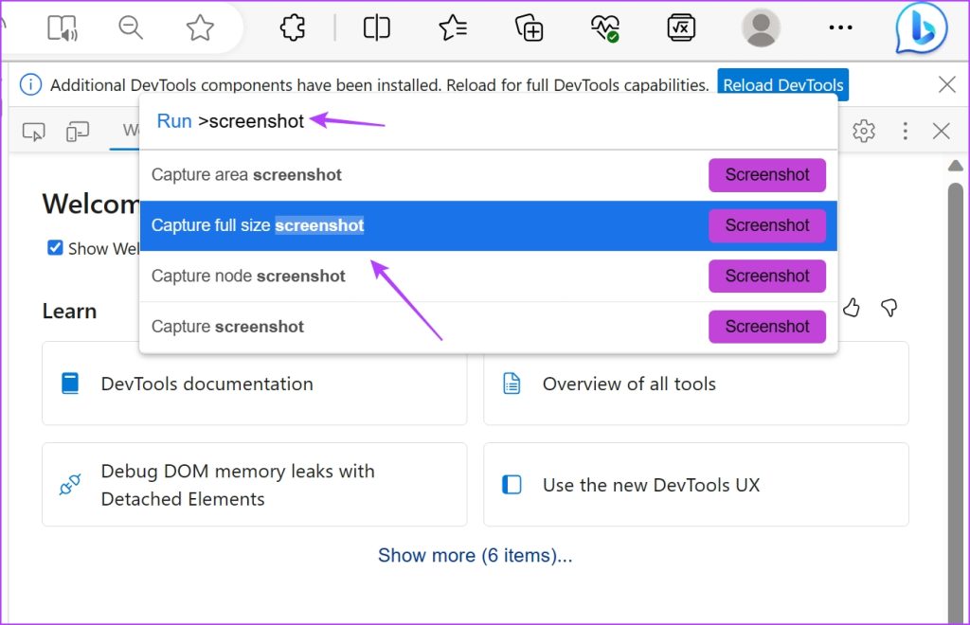Click the Reload DevTools button
The width and height of the screenshot is (970, 625).
(782, 84)
